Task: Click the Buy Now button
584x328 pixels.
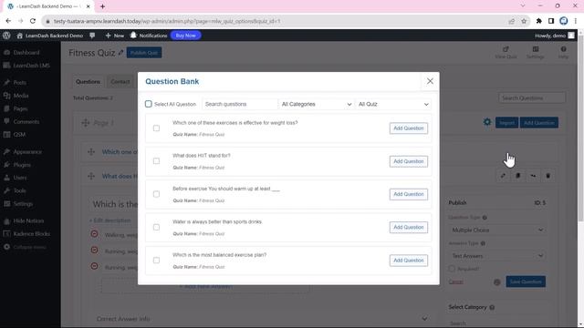Action: coord(185,36)
